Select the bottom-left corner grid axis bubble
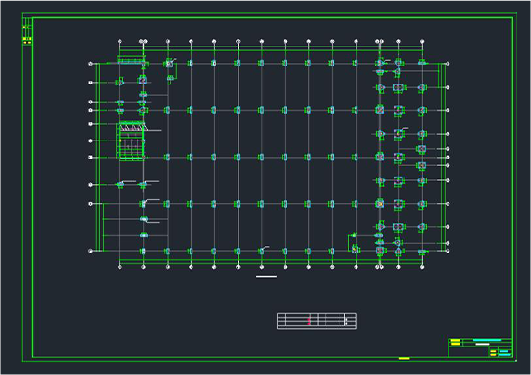Screen dimensions: 531x375 pyautogui.click(x=90, y=251)
